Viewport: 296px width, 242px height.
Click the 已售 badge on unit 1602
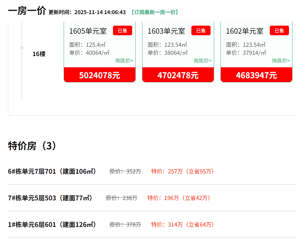(279, 30)
